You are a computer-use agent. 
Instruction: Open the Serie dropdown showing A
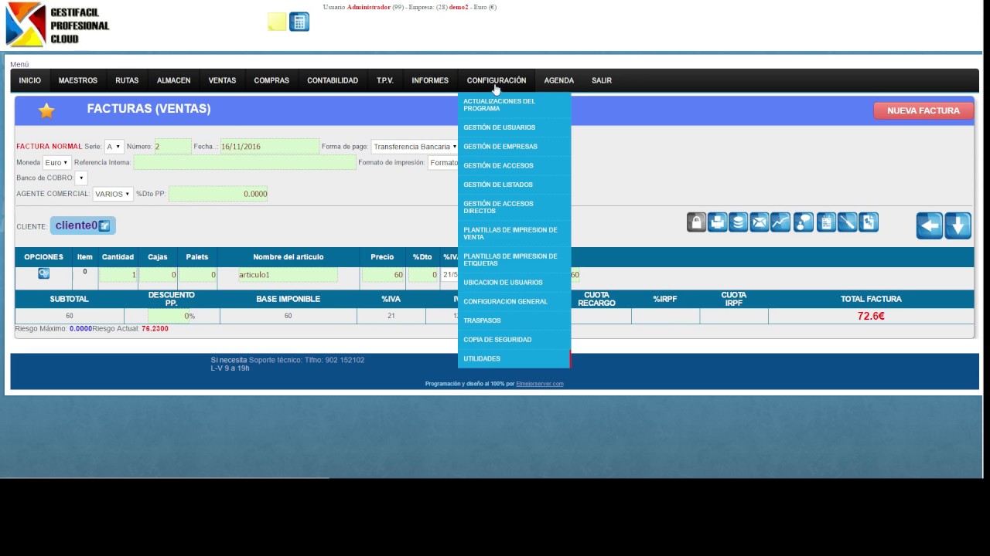point(114,147)
